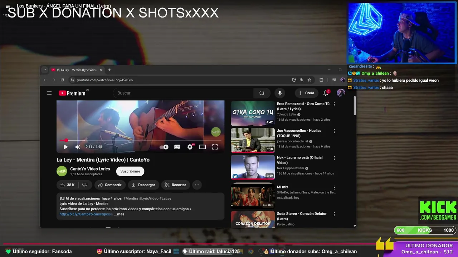Like the video (38 K)
458x257 pixels.
pos(67,185)
